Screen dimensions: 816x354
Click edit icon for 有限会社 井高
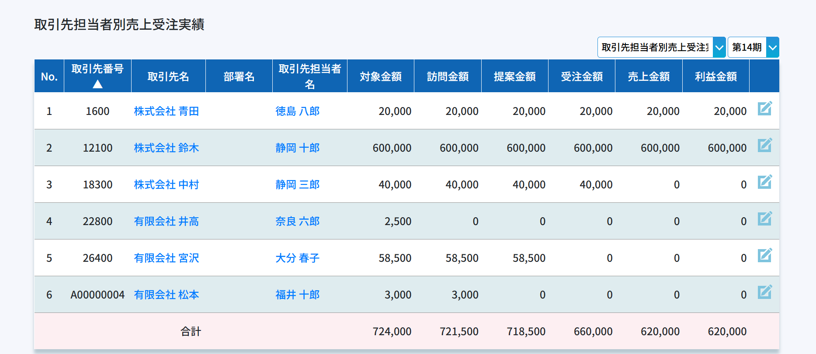pyautogui.click(x=764, y=219)
